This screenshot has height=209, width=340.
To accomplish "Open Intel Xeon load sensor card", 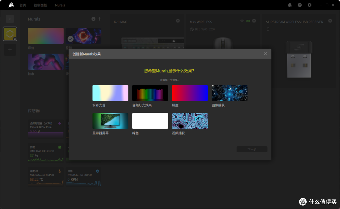I will [x=46, y=153].
